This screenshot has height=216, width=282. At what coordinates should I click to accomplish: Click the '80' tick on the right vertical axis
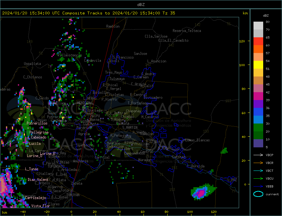click(243, 89)
